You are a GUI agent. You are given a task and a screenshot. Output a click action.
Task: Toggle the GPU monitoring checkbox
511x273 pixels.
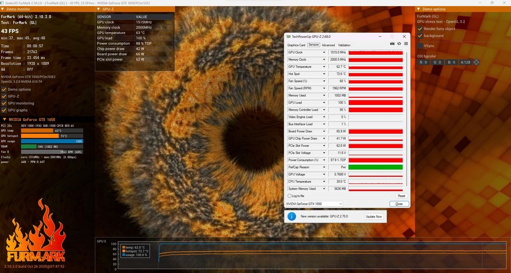tap(4, 103)
